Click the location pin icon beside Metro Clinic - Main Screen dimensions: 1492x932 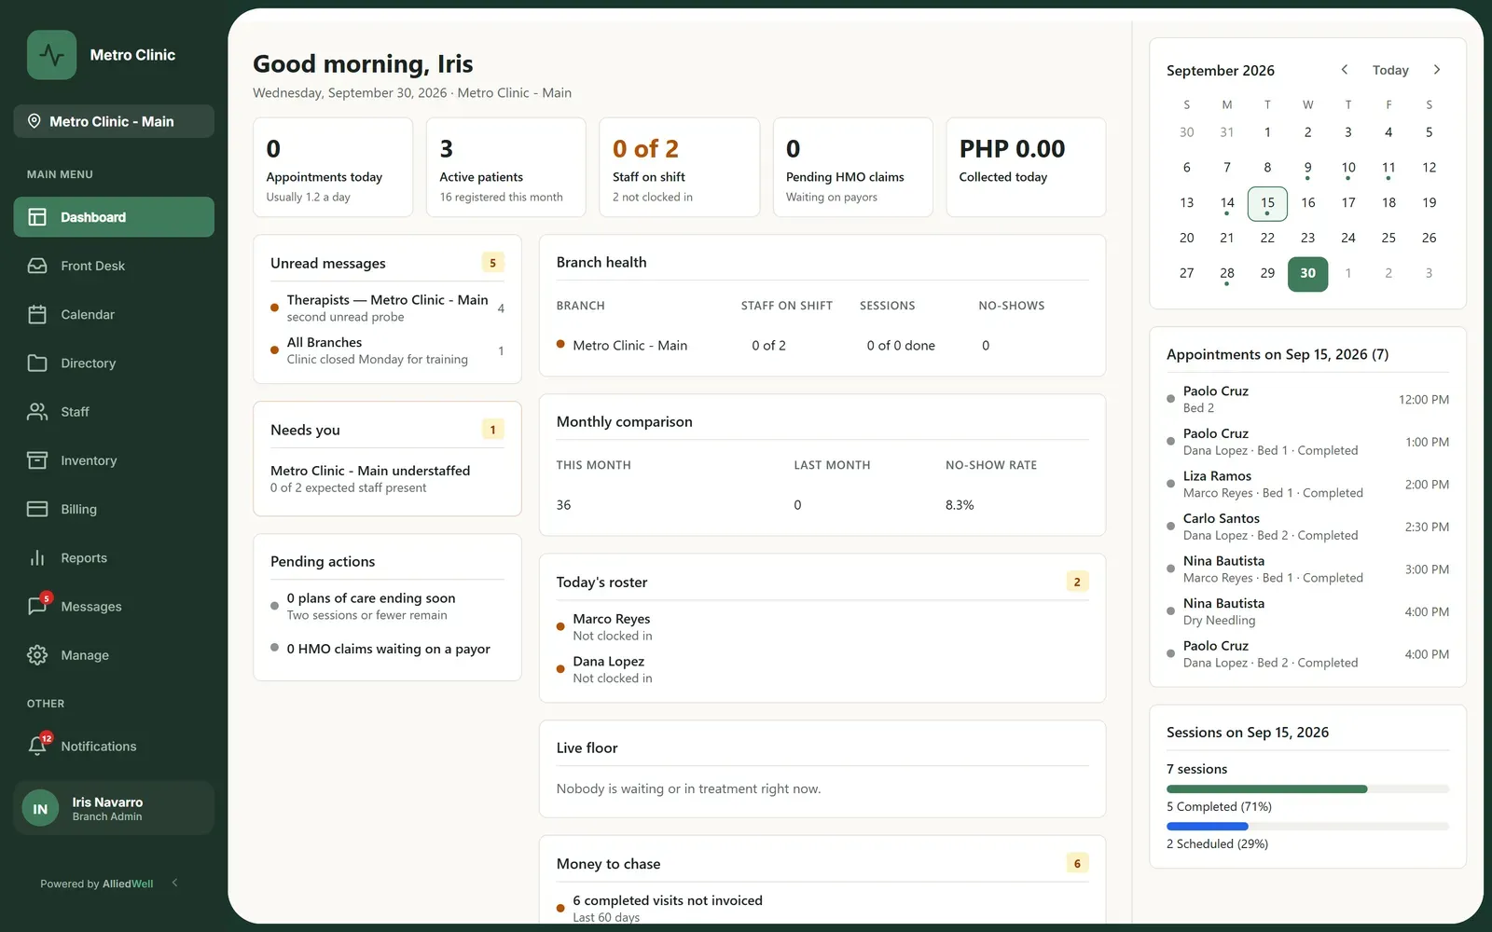35,121
